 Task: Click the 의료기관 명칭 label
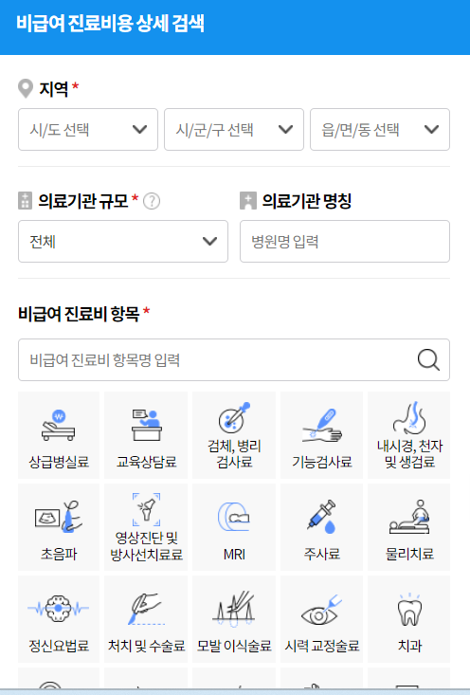coord(306,201)
